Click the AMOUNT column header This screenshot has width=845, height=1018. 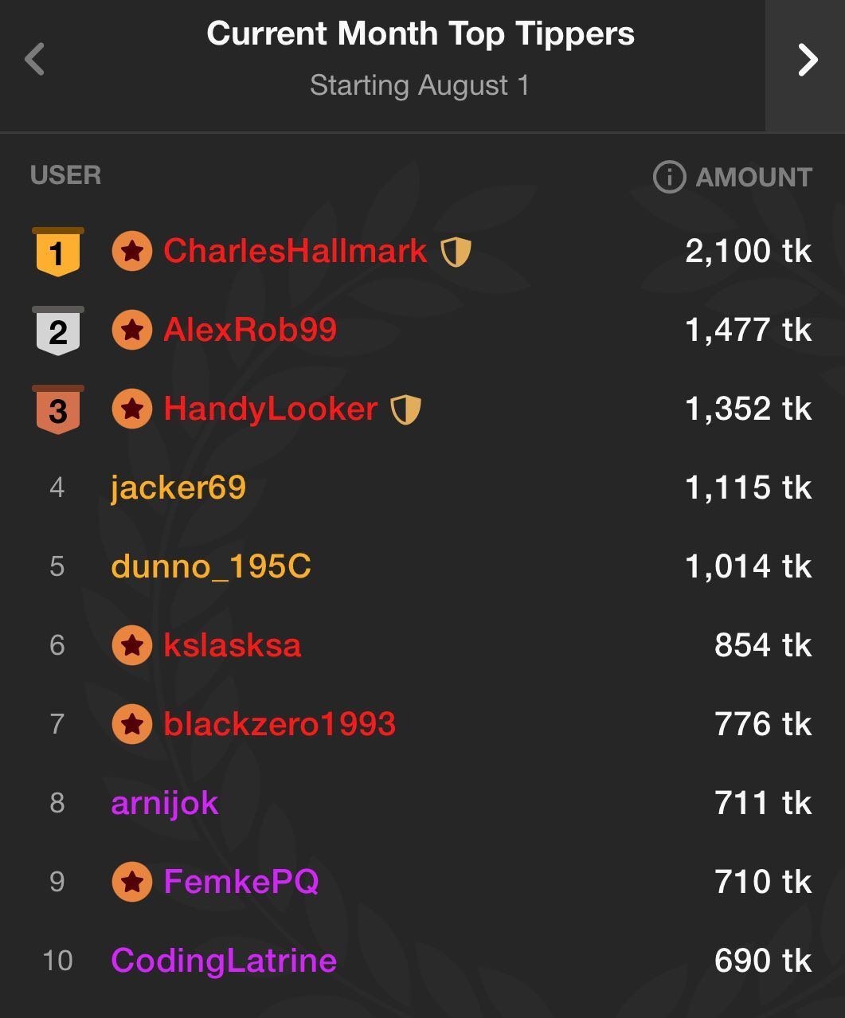point(753,177)
